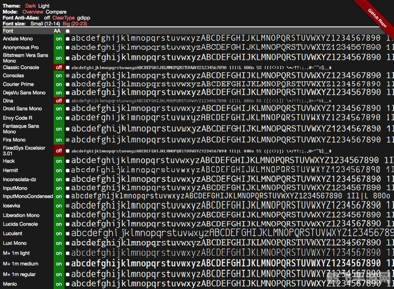The image size is (394, 289).
Task: Set font anti-alias to off
Action: pyautogui.click(x=47, y=18)
